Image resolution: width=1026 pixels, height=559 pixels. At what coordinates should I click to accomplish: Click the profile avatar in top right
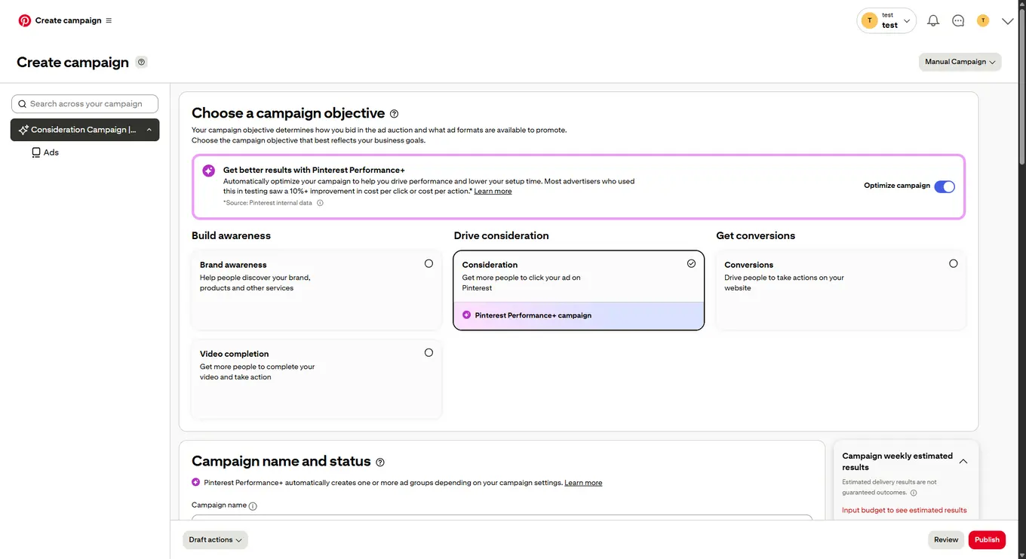click(982, 20)
